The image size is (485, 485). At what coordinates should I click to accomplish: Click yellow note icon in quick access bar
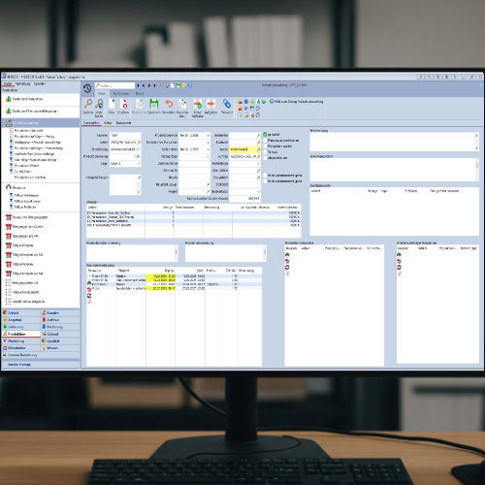point(184,85)
